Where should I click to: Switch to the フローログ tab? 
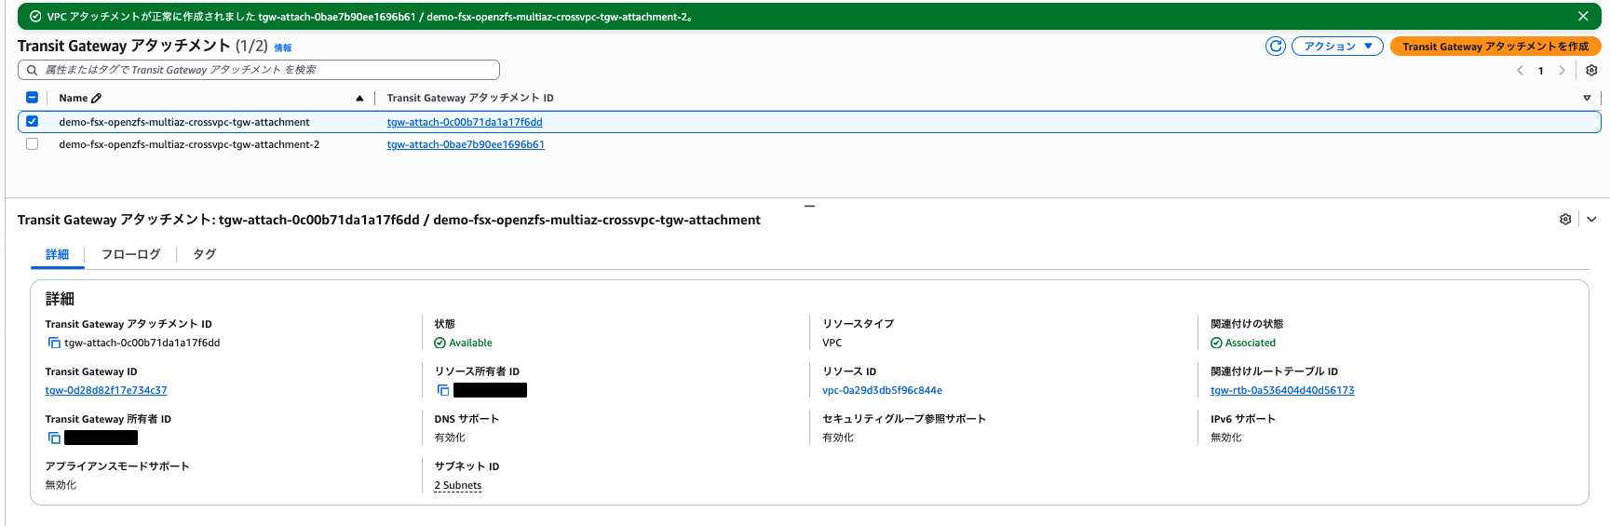pyautogui.click(x=130, y=254)
